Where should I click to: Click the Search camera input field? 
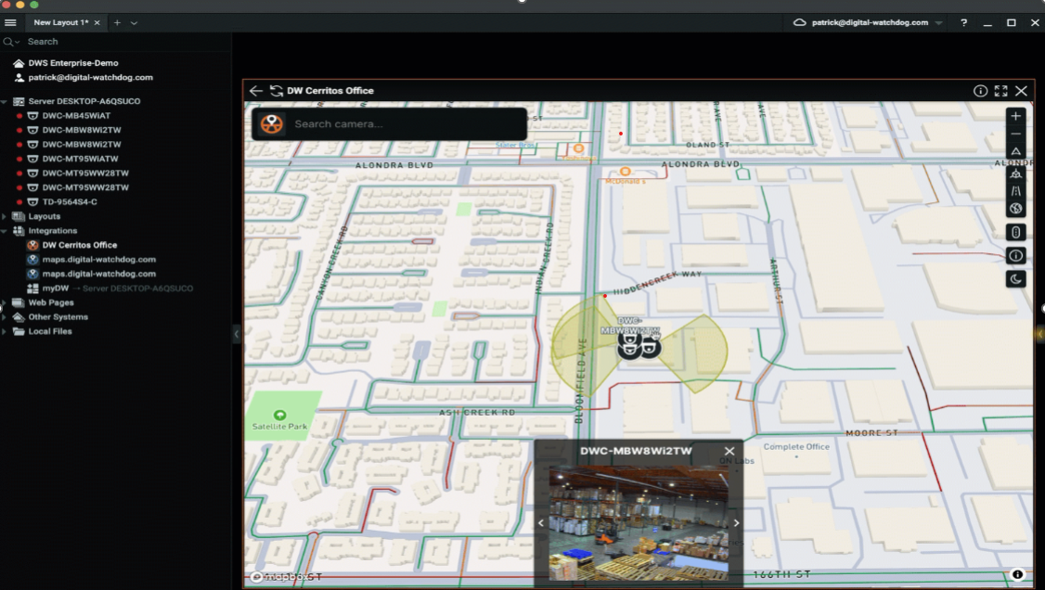coord(406,124)
